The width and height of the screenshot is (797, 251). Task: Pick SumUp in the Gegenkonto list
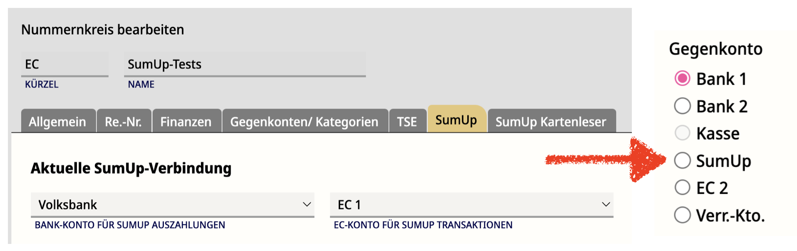tap(682, 160)
